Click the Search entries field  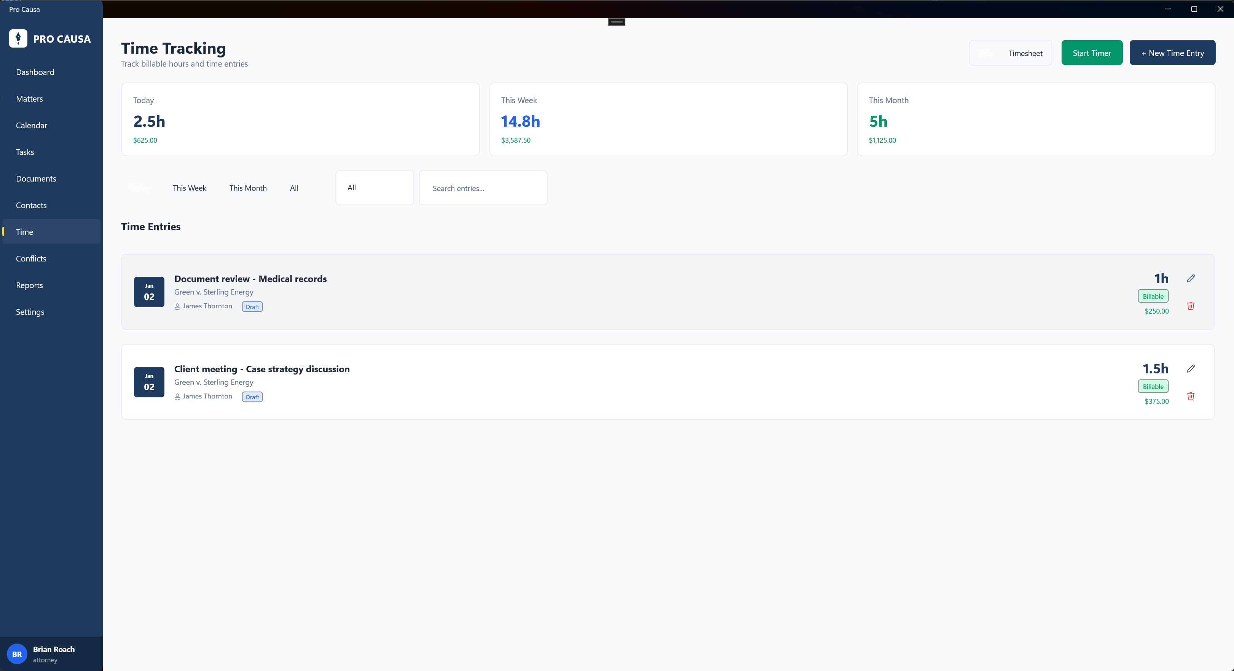pyautogui.click(x=483, y=188)
